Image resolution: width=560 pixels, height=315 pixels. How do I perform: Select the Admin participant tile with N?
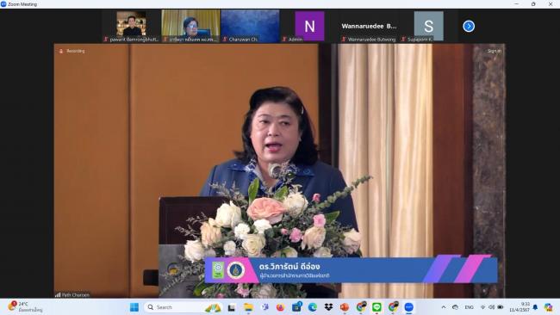309,26
